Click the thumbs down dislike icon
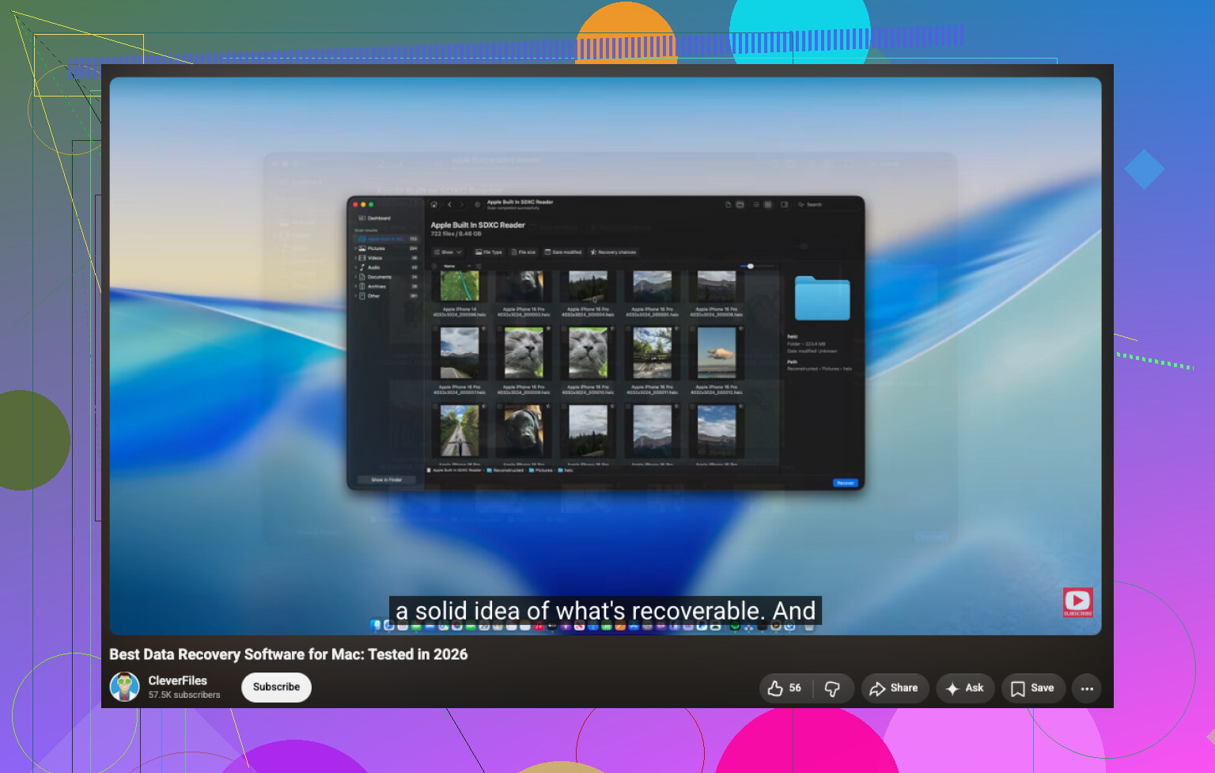Viewport: 1215px width, 773px height. tap(832, 688)
